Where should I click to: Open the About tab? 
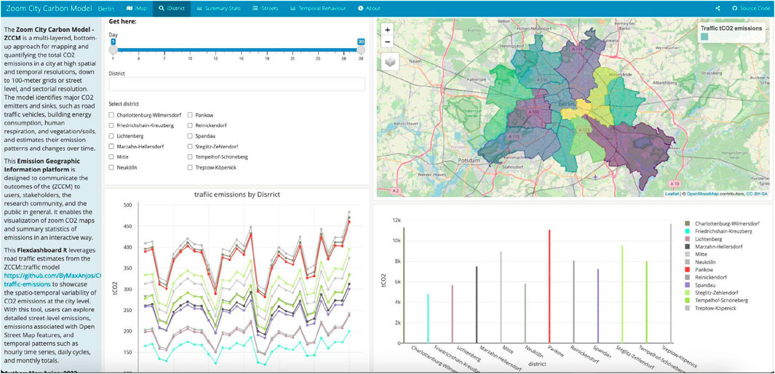369,9
